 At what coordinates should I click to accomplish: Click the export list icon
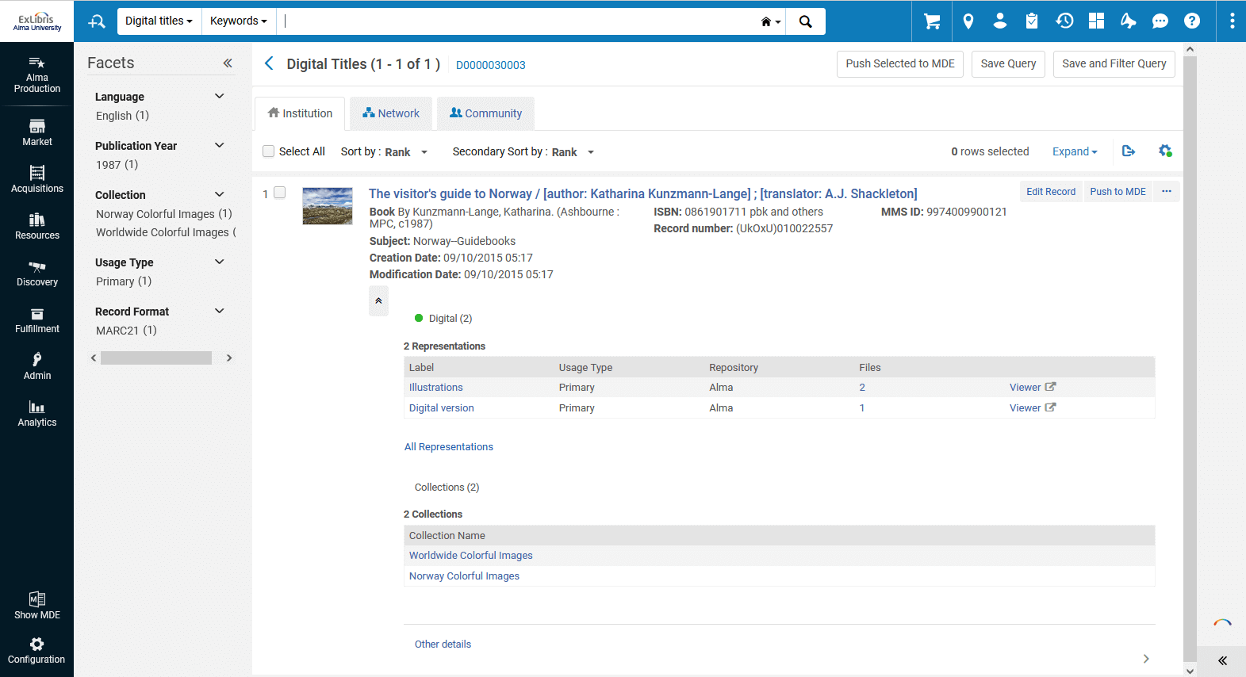[x=1129, y=151]
